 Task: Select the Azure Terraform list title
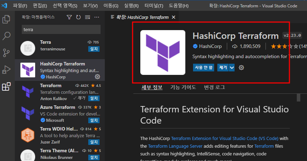pos(58,107)
